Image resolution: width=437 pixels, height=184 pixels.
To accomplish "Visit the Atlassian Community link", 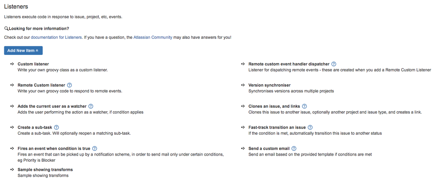I will pos(153,37).
